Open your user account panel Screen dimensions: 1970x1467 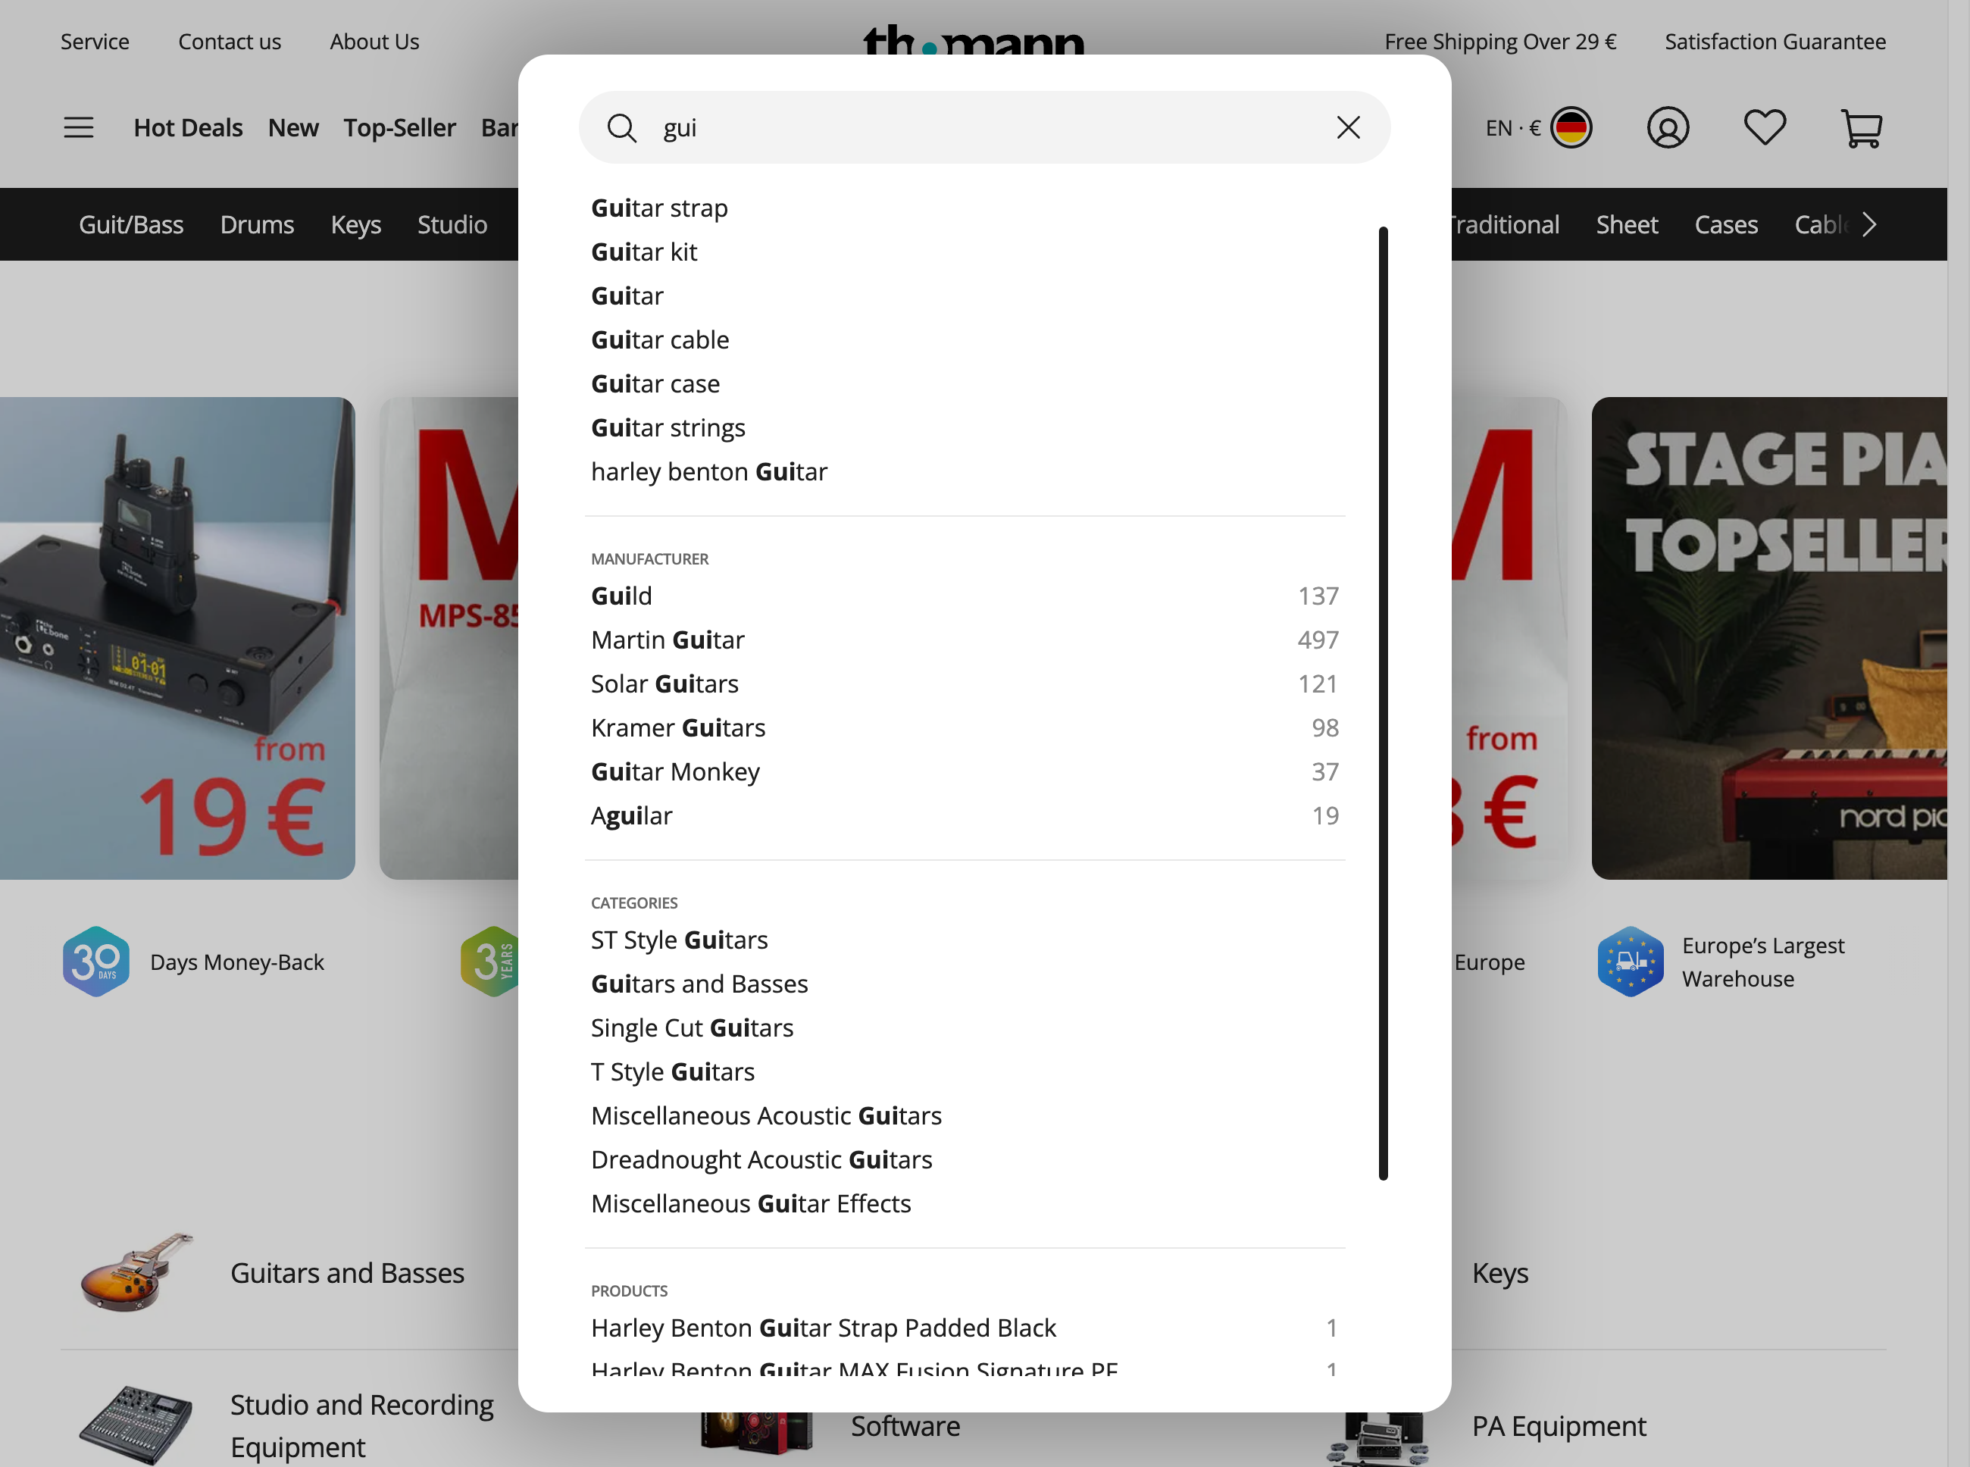coord(1668,128)
